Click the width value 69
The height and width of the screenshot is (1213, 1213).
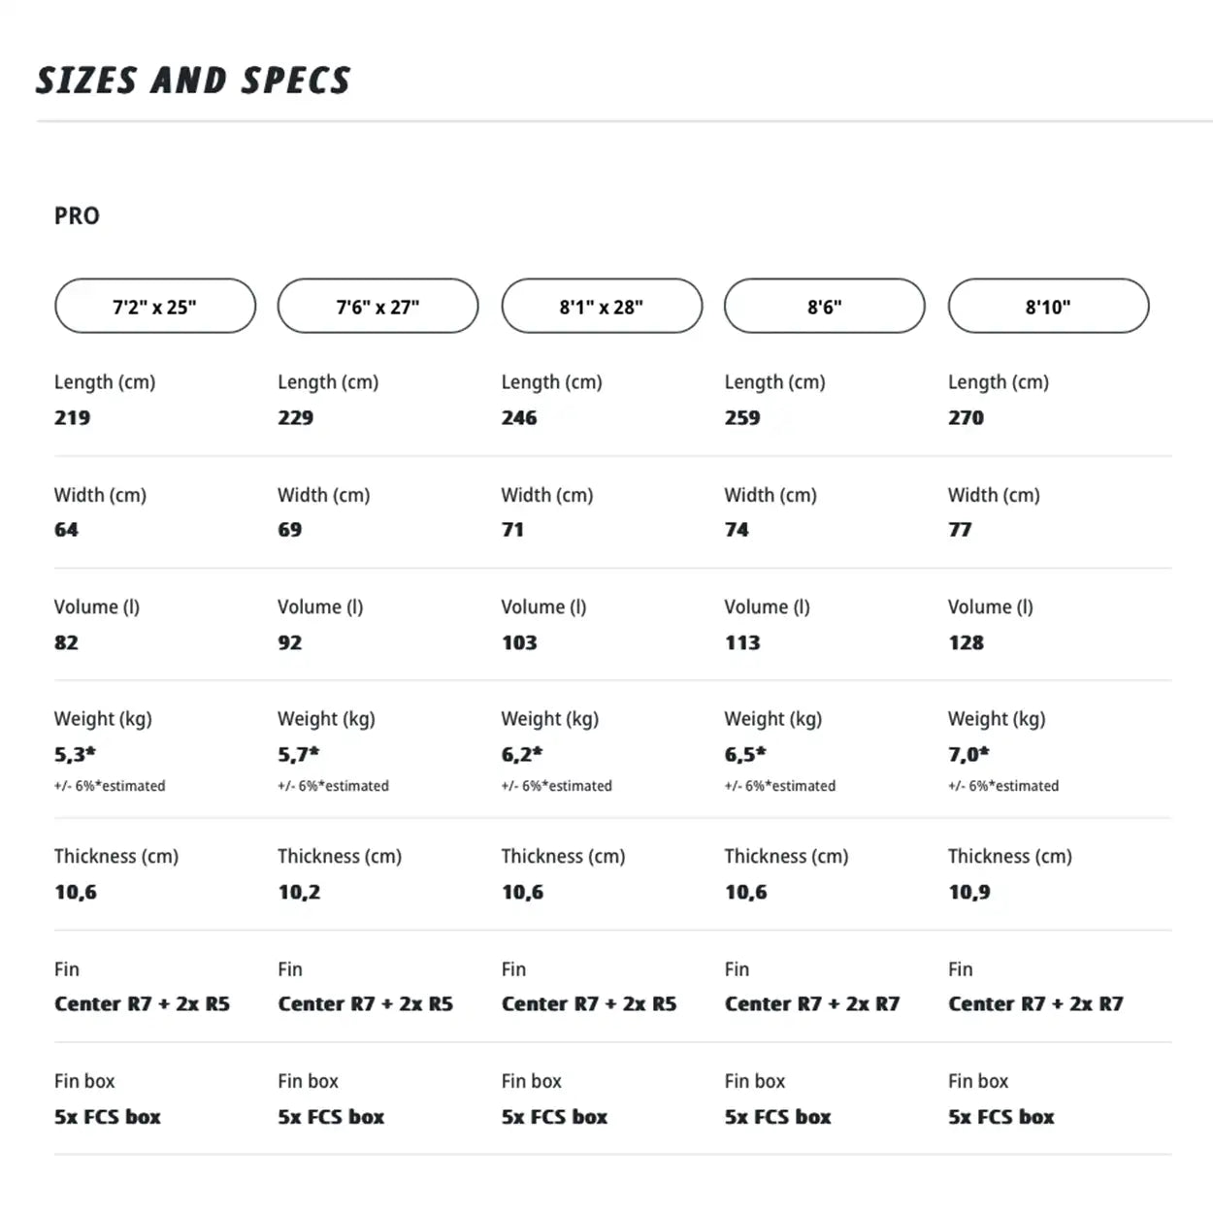(290, 530)
